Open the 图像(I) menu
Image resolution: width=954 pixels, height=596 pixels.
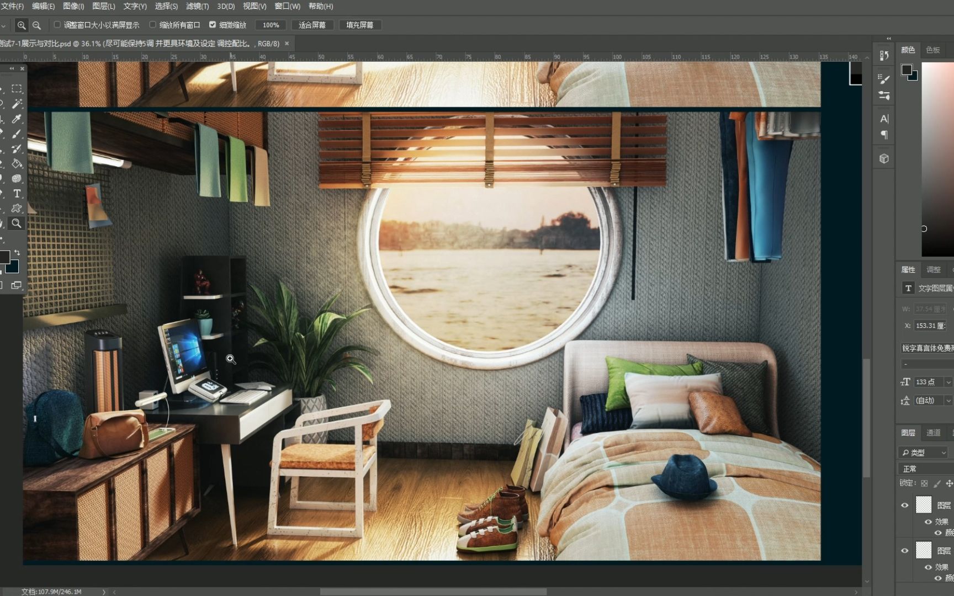(73, 6)
